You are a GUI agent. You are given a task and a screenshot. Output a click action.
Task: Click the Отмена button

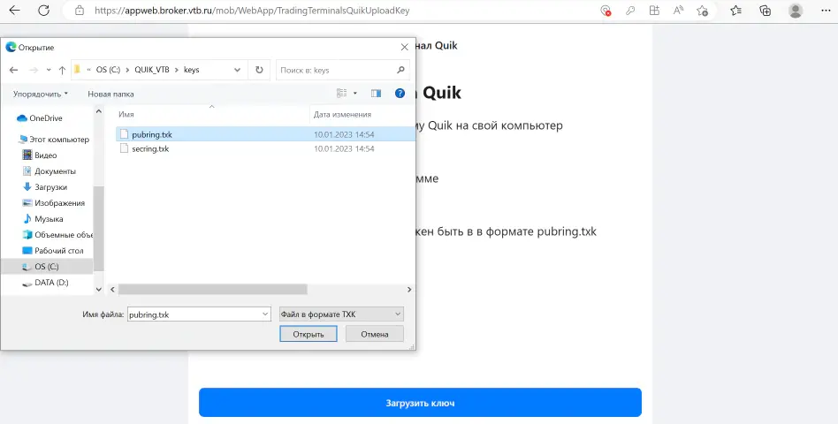[x=374, y=334]
